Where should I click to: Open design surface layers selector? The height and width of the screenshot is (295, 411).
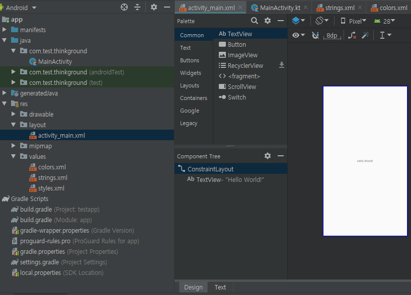(x=298, y=21)
